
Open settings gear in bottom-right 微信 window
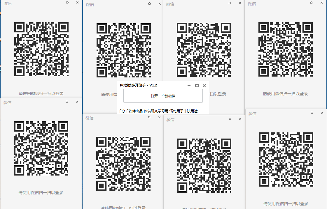(312, 113)
